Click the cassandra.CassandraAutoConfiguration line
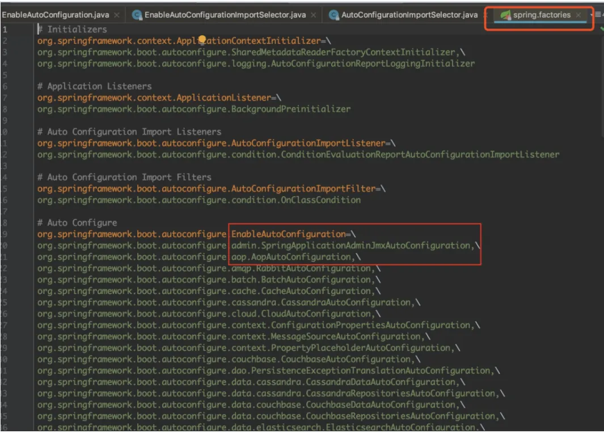Image resolution: width=604 pixels, height=433 pixels. [x=229, y=302]
